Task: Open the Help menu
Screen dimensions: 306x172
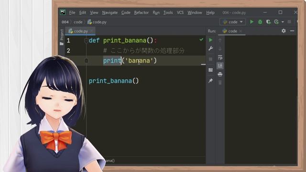Action: point(210,13)
